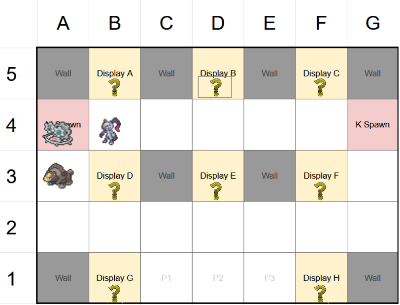The width and height of the screenshot is (400, 305).
Task: Click the Display C question mark icon
Action: click(321, 86)
